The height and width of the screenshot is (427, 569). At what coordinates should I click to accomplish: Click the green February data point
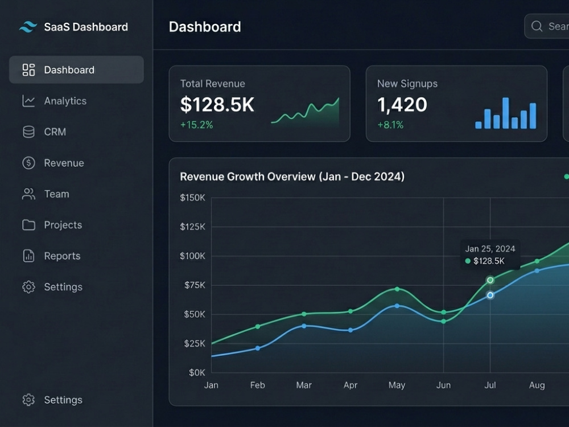[x=258, y=326]
